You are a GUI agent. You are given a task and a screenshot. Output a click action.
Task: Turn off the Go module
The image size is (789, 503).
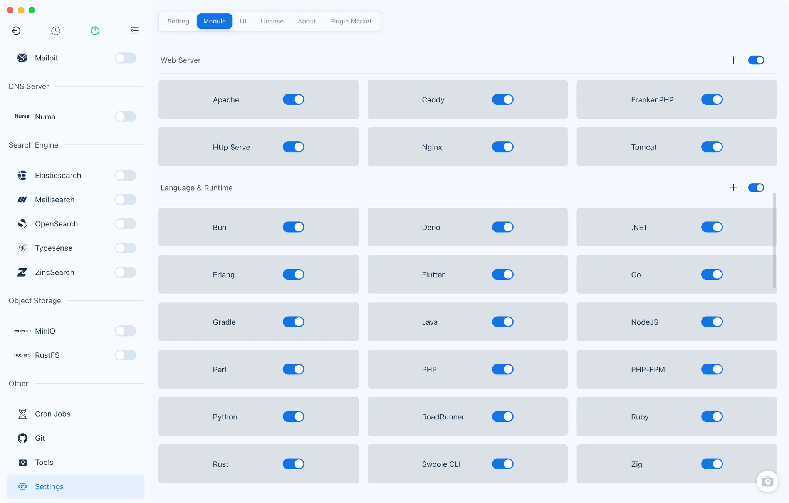click(x=712, y=274)
